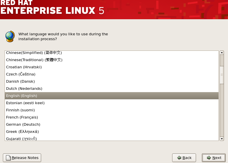
Task: Select German (Deutsch) from the list
Action: click(x=112, y=125)
